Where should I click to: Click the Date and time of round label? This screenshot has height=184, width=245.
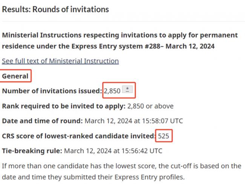42,121
